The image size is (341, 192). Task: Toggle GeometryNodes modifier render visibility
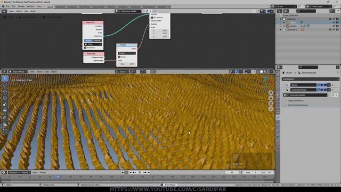325,90
